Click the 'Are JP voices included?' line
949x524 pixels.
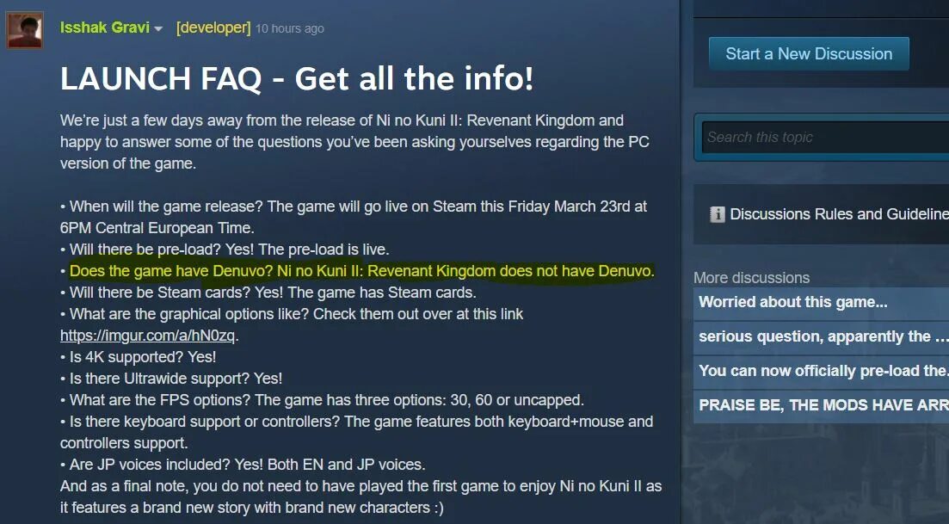[x=243, y=465]
